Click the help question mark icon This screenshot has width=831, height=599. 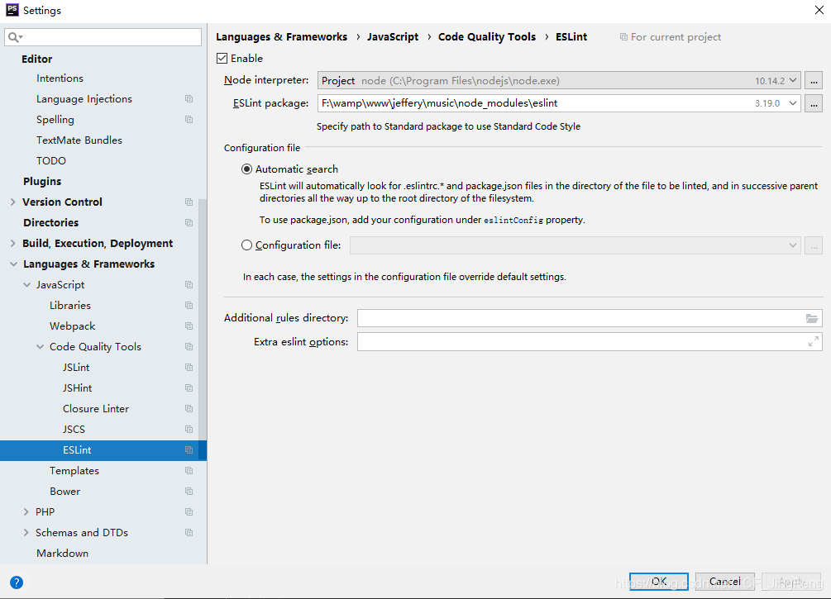click(x=16, y=582)
